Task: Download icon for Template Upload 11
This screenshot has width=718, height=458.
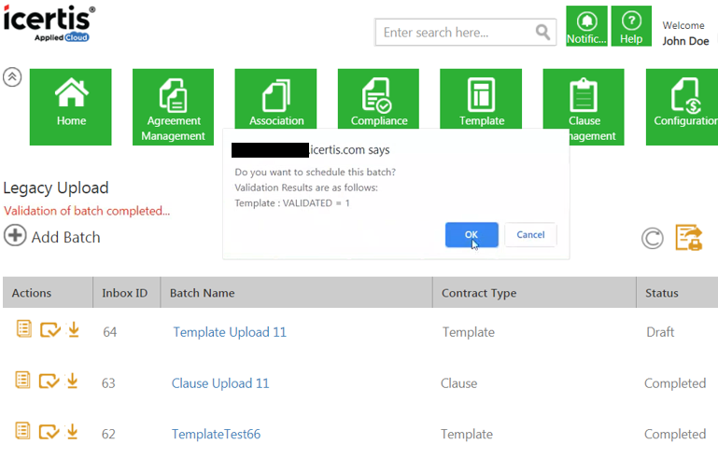Action: pyautogui.click(x=73, y=329)
